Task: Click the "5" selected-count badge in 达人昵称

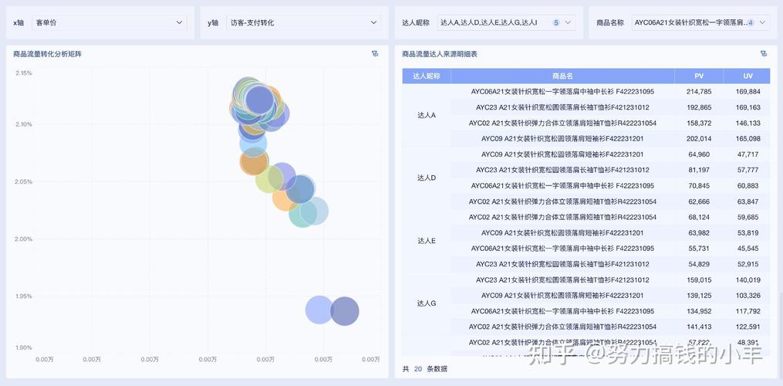Action: 556,23
